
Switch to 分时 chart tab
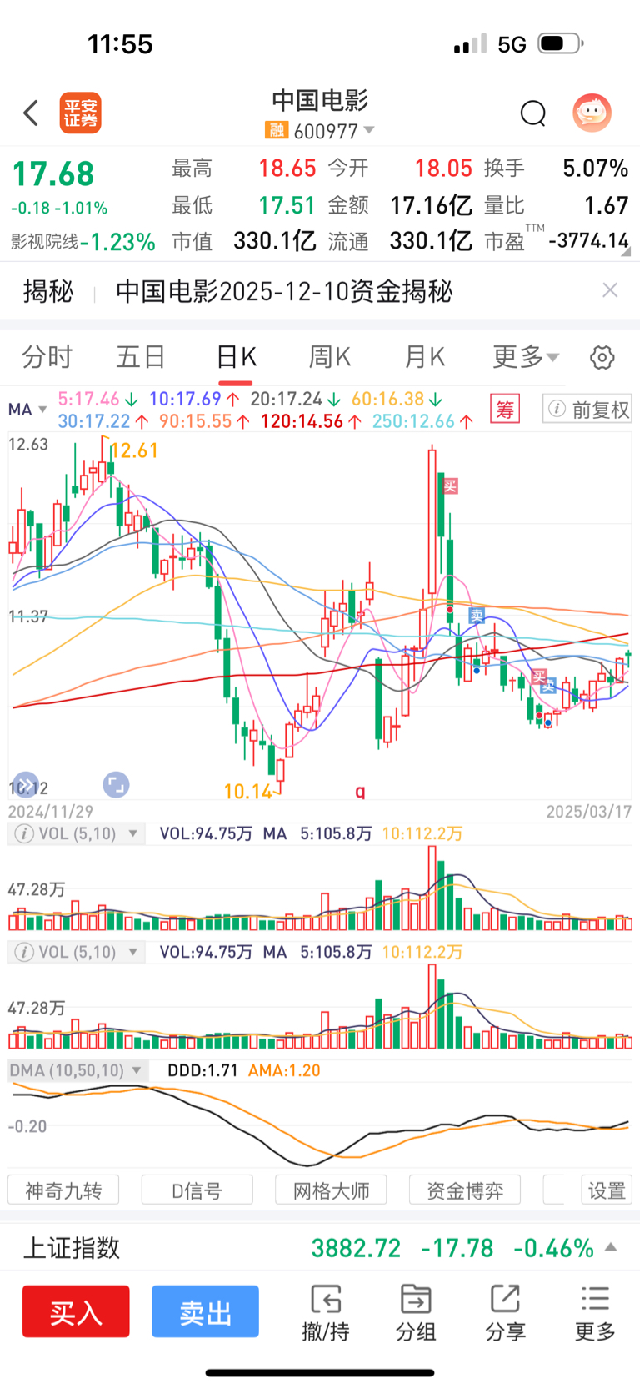47,357
